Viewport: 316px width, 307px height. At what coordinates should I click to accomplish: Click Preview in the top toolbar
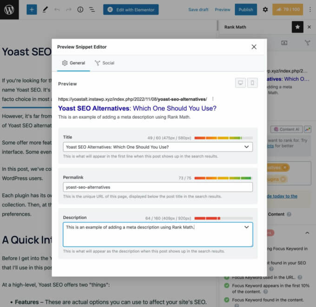[x=222, y=9]
